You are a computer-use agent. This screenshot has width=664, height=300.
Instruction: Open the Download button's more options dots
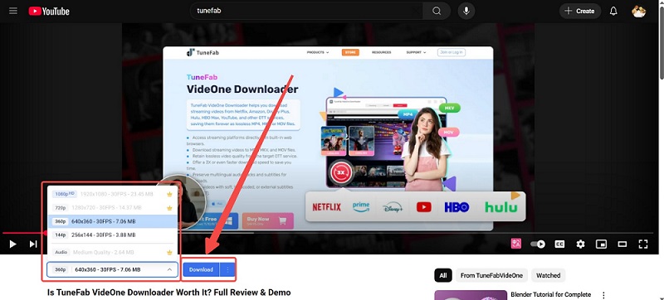227,269
